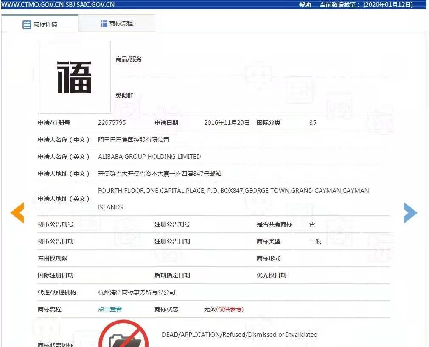Select ALIBABA GROUP HOLDING LIMITED text
Viewport: 429px width, 347px height.
tap(149, 157)
